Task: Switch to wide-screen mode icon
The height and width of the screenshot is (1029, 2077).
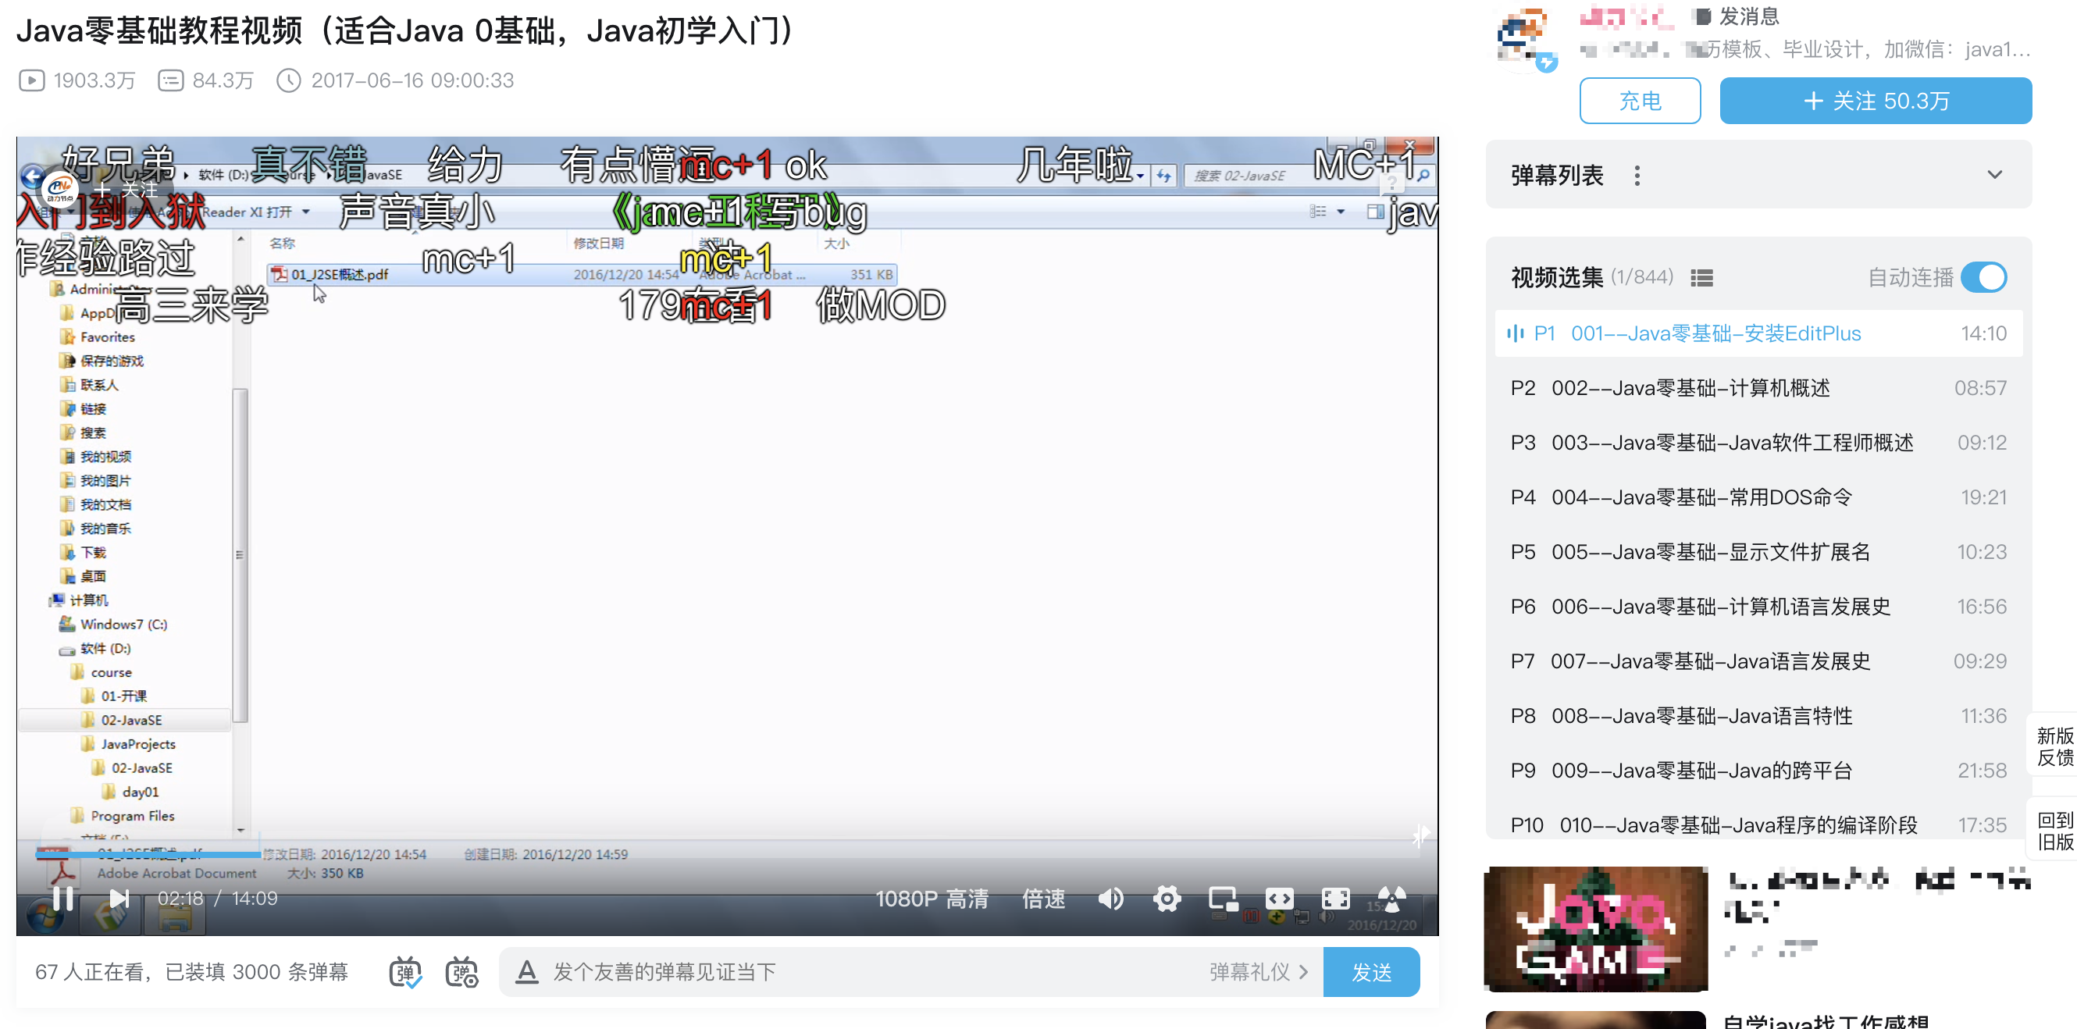Action: coord(1279,898)
